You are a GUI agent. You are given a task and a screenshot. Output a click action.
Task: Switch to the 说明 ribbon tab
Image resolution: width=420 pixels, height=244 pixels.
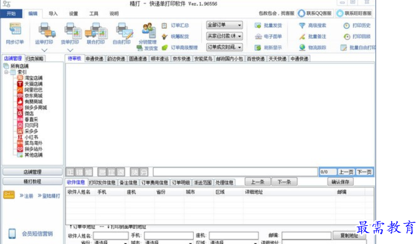(114, 14)
